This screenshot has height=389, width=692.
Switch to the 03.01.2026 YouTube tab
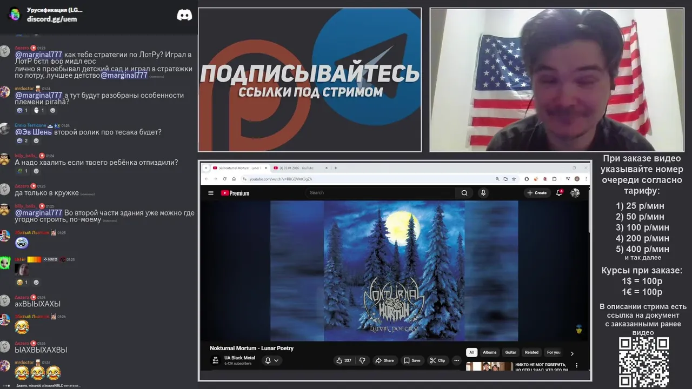pyautogui.click(x=300, y=168)
